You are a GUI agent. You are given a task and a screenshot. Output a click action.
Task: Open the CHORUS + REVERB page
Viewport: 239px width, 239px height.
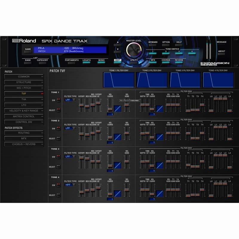(x=24, y=144)
